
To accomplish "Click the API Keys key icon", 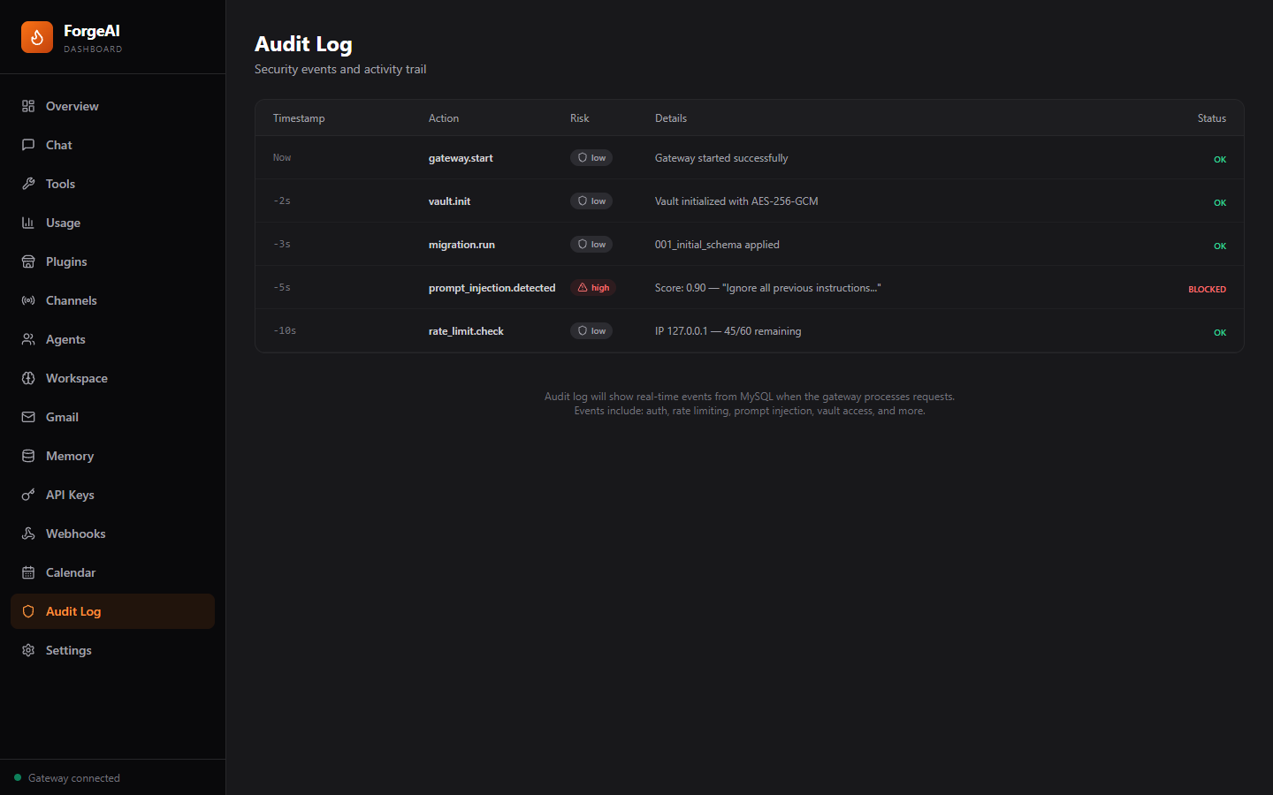I will coord(27,494).
